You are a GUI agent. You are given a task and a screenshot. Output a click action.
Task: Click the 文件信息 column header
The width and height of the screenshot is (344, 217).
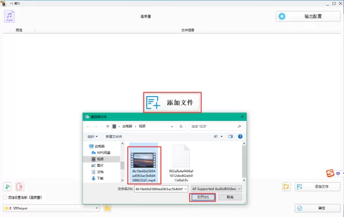187,30
